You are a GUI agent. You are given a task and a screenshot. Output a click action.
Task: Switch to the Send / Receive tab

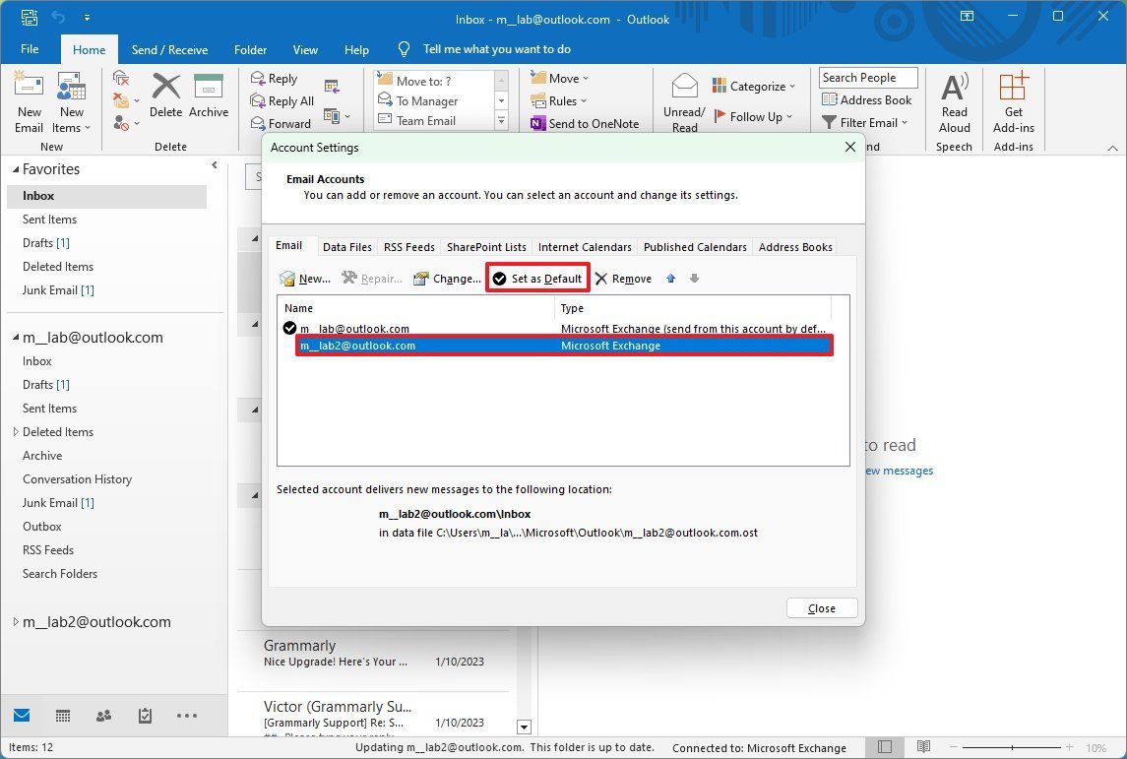click(x=169, y=49)
